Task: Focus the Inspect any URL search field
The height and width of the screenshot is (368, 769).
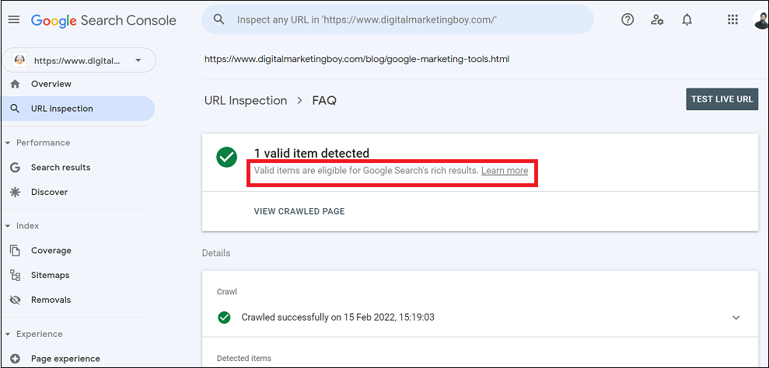Action: (x=397, y=19)
